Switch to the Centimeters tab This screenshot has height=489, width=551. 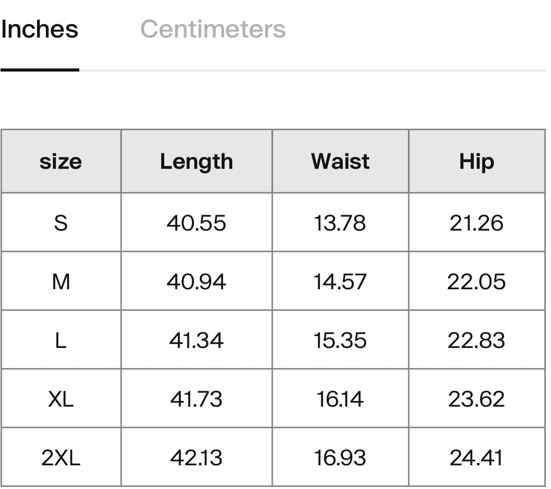(213, 29)
